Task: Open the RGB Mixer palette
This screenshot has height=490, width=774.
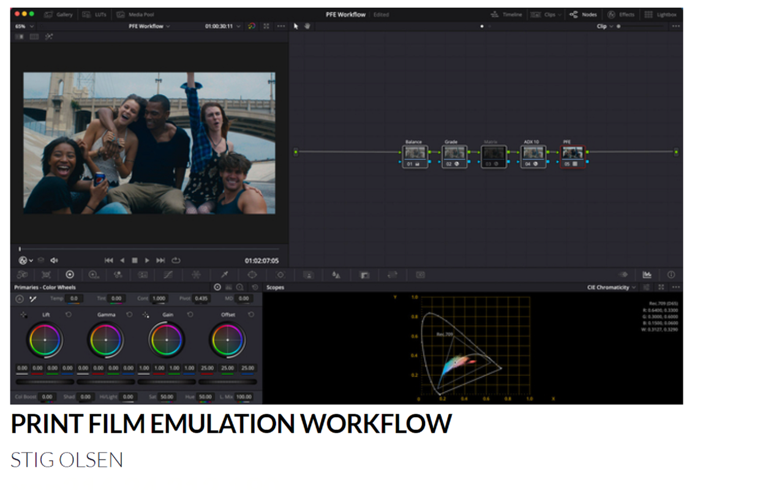Action: (118, 275)
